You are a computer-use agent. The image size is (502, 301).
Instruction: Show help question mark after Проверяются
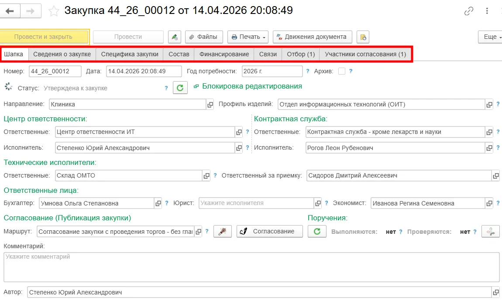pyautogui.click(x=475, y=232)
